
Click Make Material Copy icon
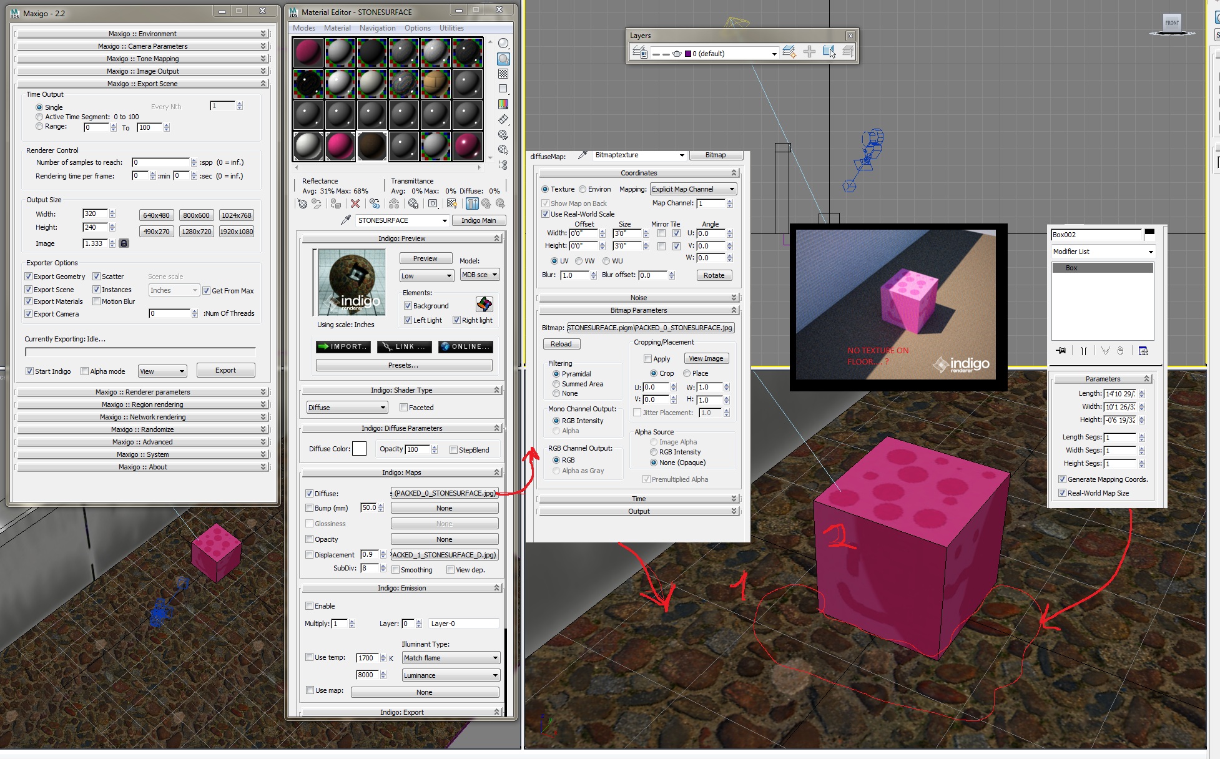tap(375, 203)
